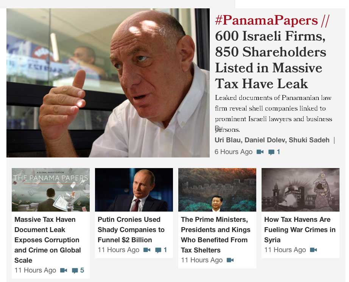This screenshot has width=349, height=282.
Task: Open 'Putin Cronies Used Shady Companies' headline
Action: click(x=131, y=230)
